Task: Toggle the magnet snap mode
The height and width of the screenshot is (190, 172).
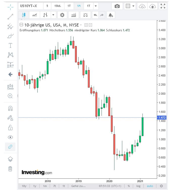Action: 10,108
